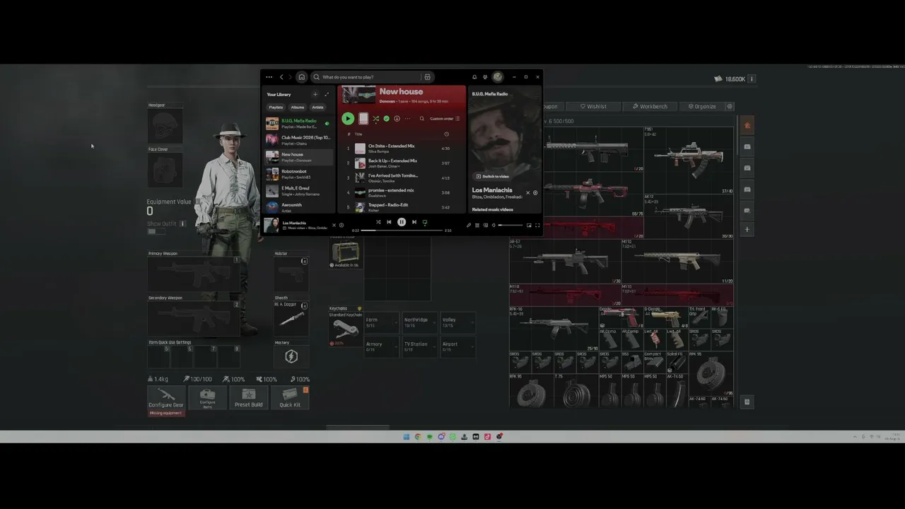Open Spotify's Browse icon in search bar
The height and width of the screenshot is (509, 905).
click(427, 77)
